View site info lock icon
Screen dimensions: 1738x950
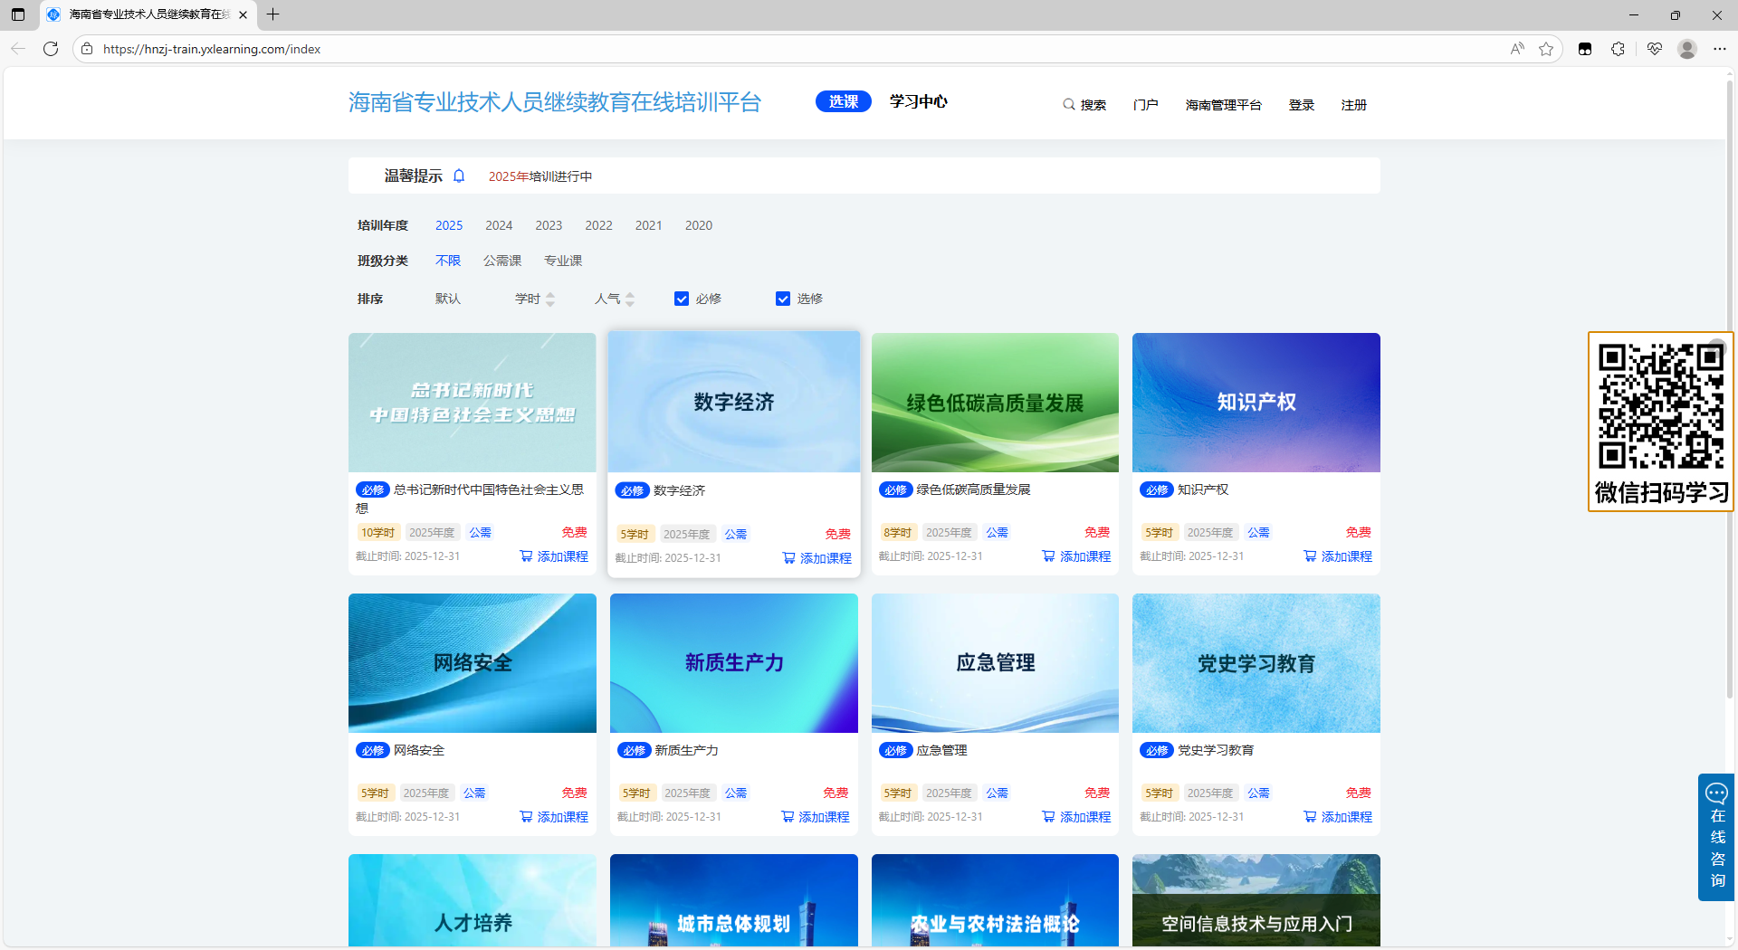tap(87, 49)
